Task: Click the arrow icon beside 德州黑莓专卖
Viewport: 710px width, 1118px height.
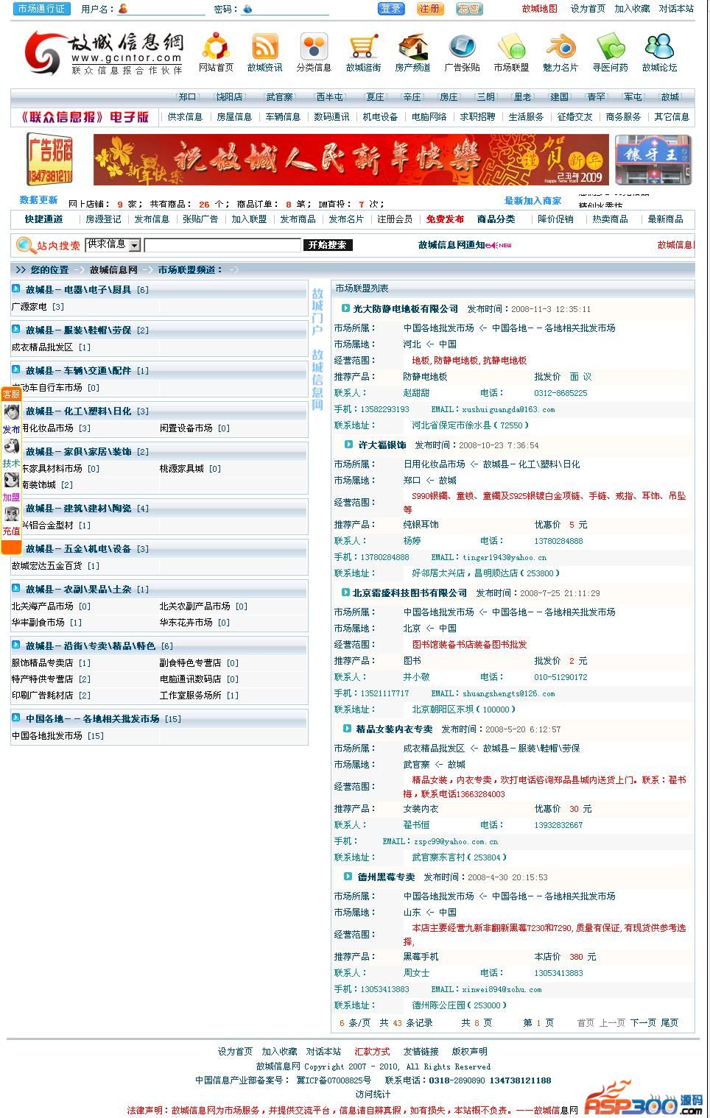Action: [348, 877]
